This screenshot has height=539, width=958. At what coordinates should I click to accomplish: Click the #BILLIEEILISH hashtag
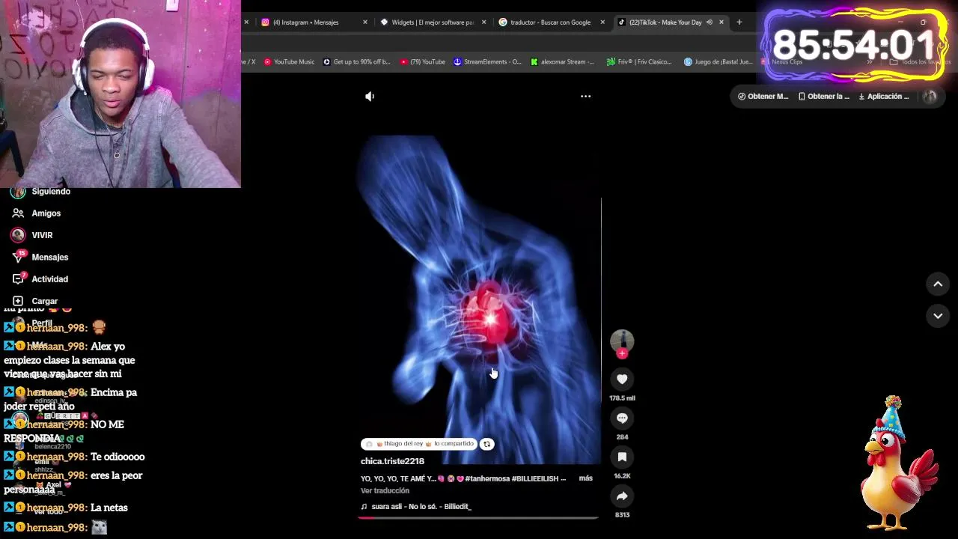click(x=534, y=478)
